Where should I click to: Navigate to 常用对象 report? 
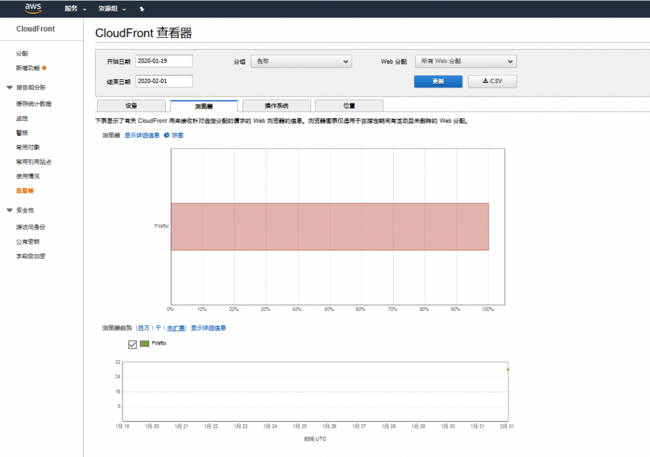point(28,148)
